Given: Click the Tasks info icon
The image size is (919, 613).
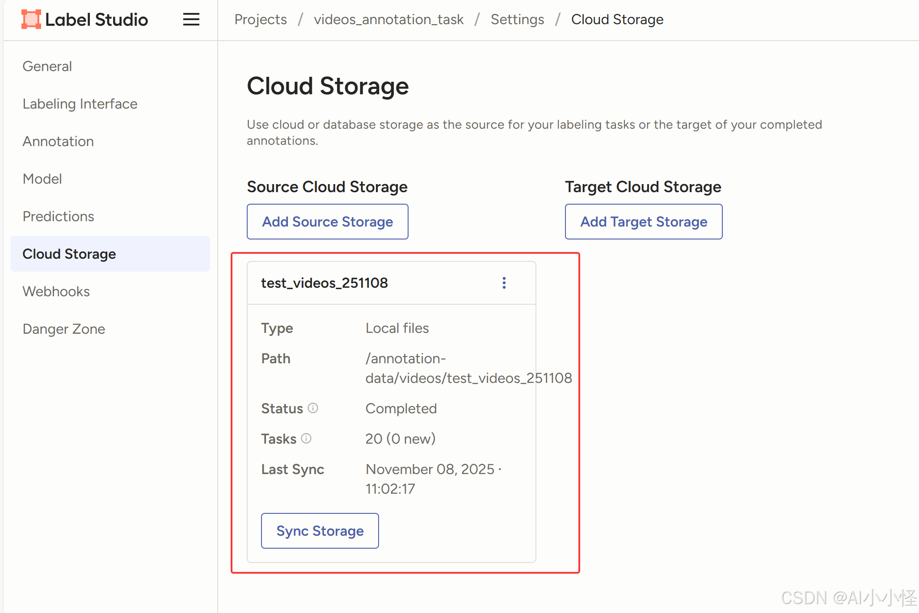Looking at the screenshot, I should point(306,438).
